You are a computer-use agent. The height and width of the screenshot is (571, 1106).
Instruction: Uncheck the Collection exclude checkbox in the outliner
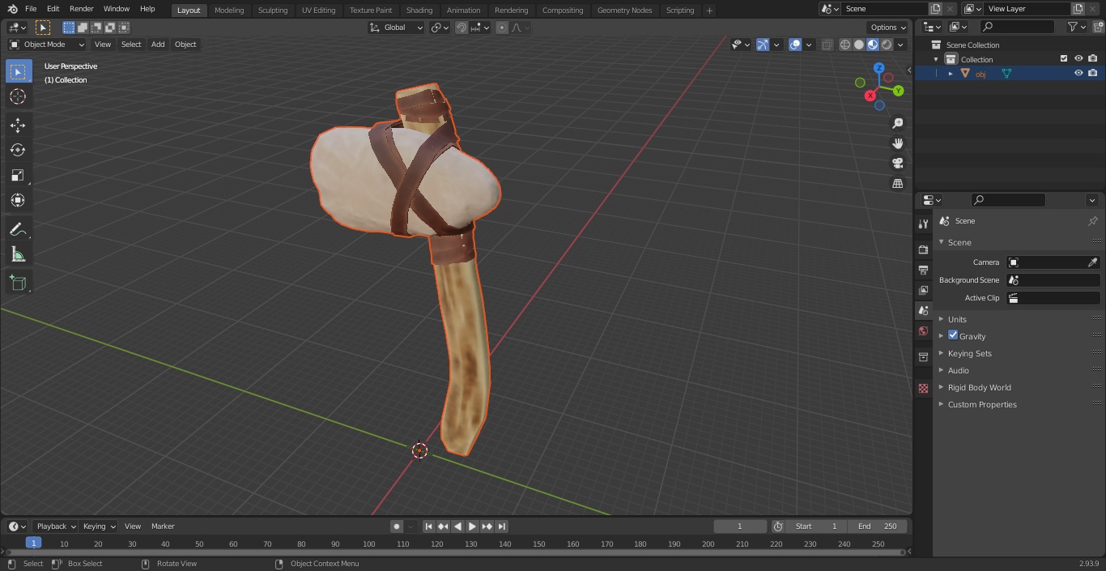(x=1064, y=59)
